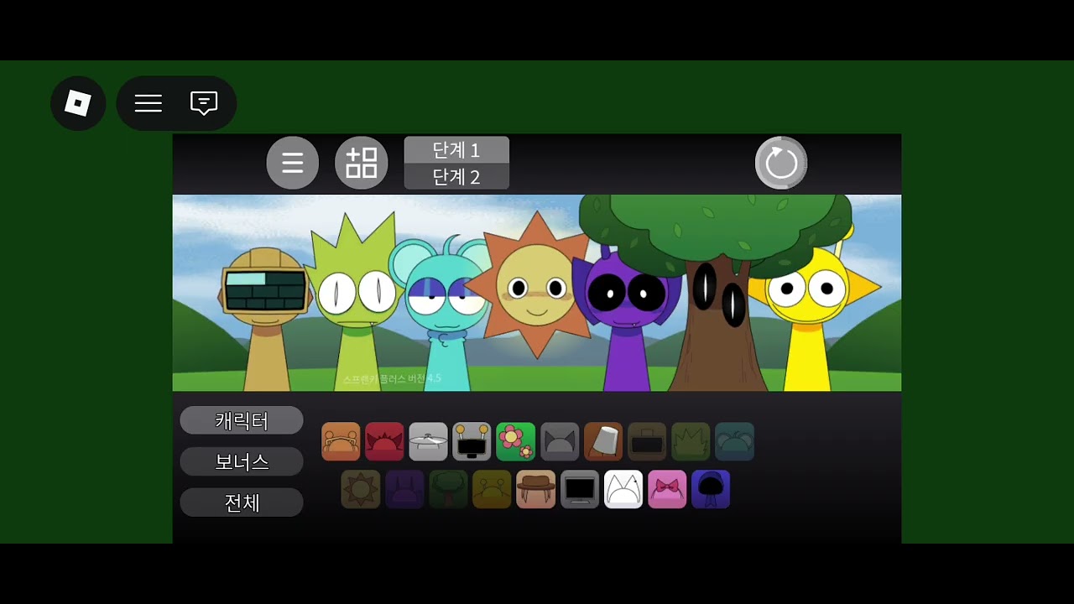Pick the dimmed sun character icon
Screen dimensions: 1074x604
361,489
